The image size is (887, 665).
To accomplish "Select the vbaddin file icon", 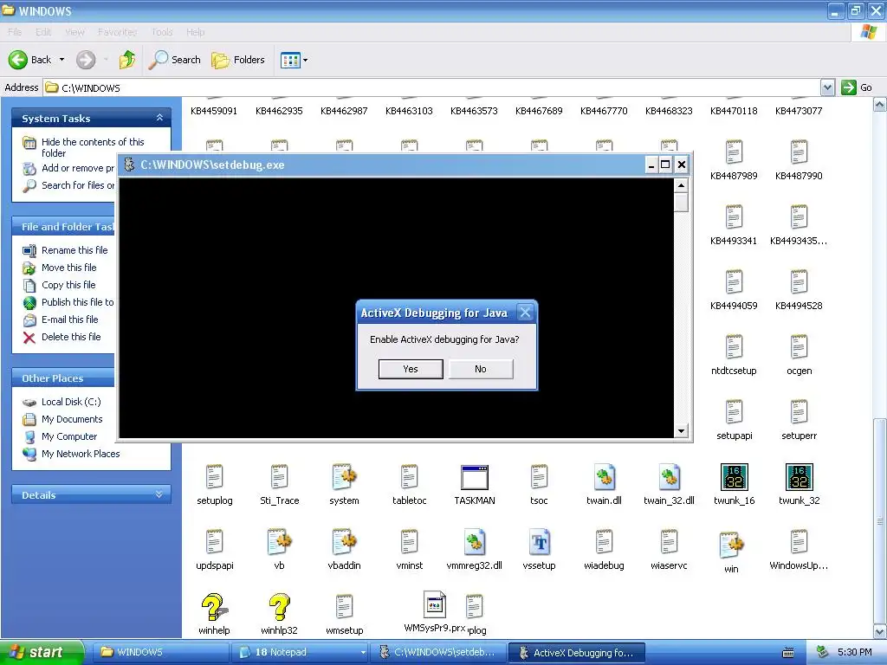I will click(344, 542).
